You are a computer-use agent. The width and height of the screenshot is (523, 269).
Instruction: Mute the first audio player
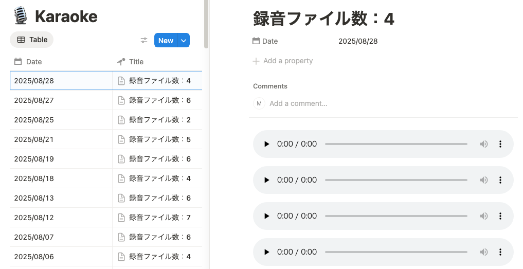click(x=483, y=144)
